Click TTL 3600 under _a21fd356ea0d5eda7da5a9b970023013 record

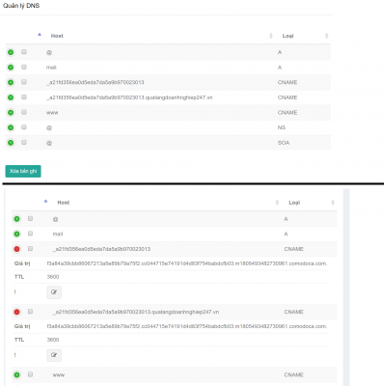click(53, 277)
